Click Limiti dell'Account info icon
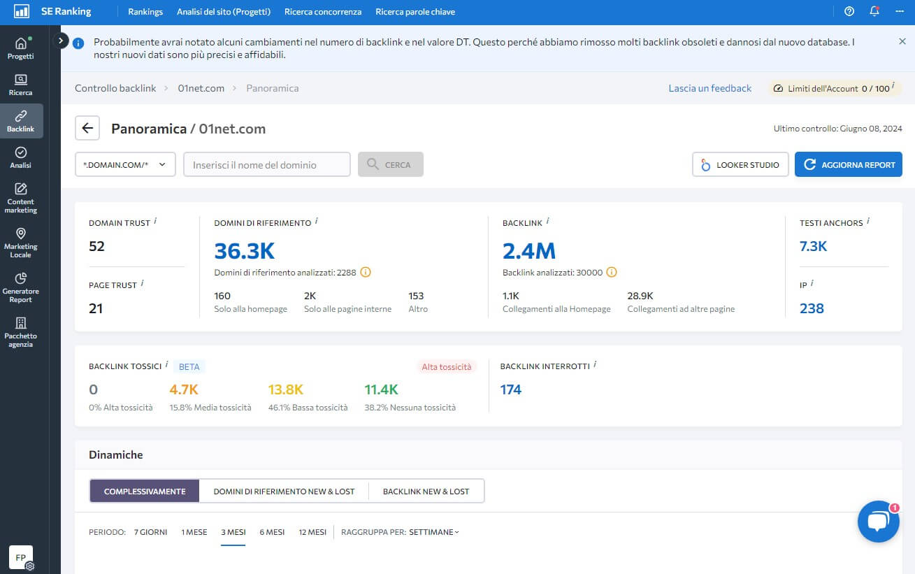Image resolution: width=915 pixels, height=574 pixels. point(893,87)
